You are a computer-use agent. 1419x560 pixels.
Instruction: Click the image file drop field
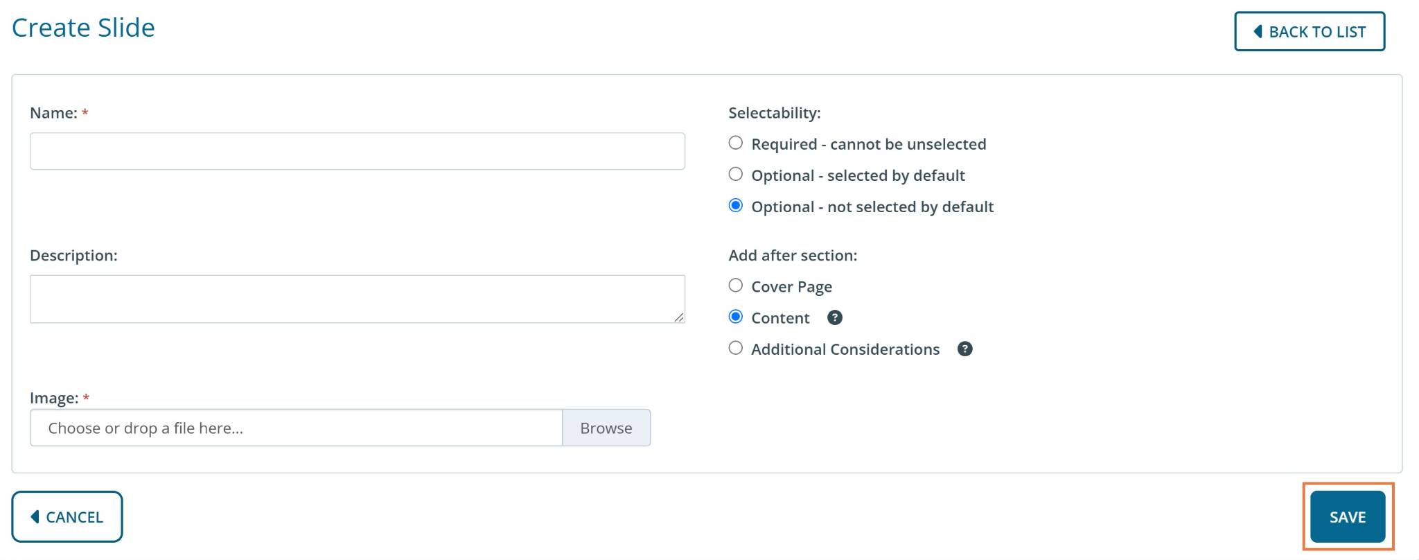296,428
